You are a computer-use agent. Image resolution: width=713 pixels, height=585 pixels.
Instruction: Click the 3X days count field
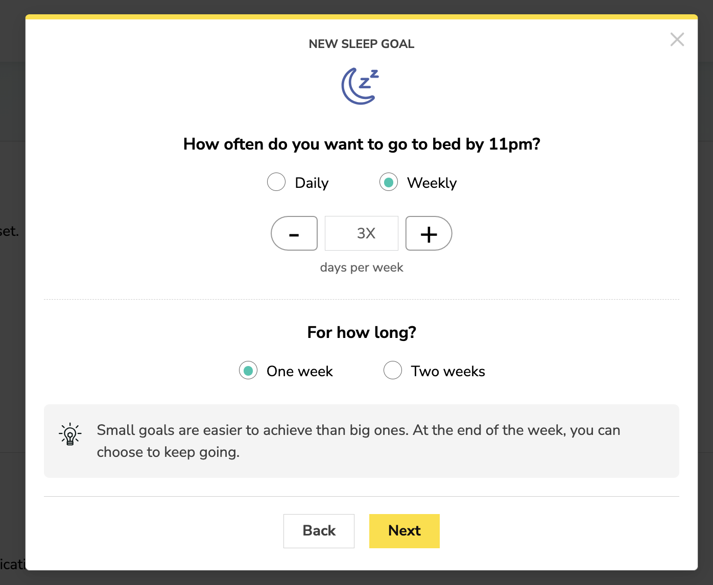(x=362, y=233)
